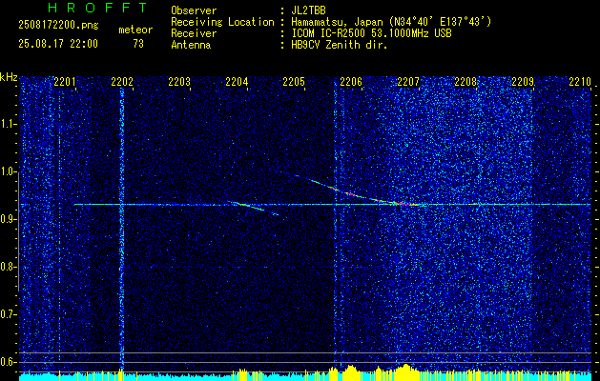Click the meteor count label
Image resolution: width=600 pixels, height=381 pixels.
click(135, 30)
